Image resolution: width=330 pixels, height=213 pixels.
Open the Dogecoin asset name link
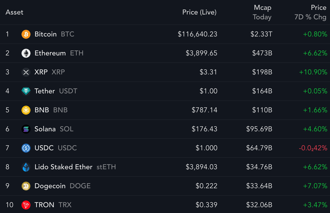pyautogui.click(x=50, y=186)
